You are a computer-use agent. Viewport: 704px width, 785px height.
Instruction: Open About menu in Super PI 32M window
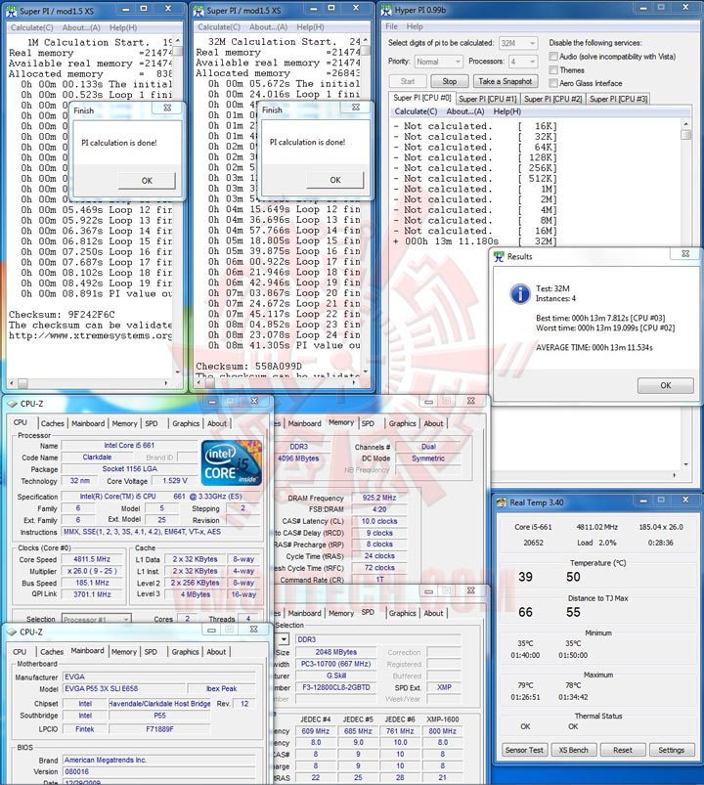click(x=268, y=27)
